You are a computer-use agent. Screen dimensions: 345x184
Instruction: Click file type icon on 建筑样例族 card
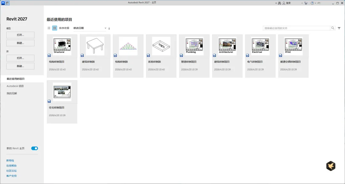pyautogui.click(x=82, y=55)
